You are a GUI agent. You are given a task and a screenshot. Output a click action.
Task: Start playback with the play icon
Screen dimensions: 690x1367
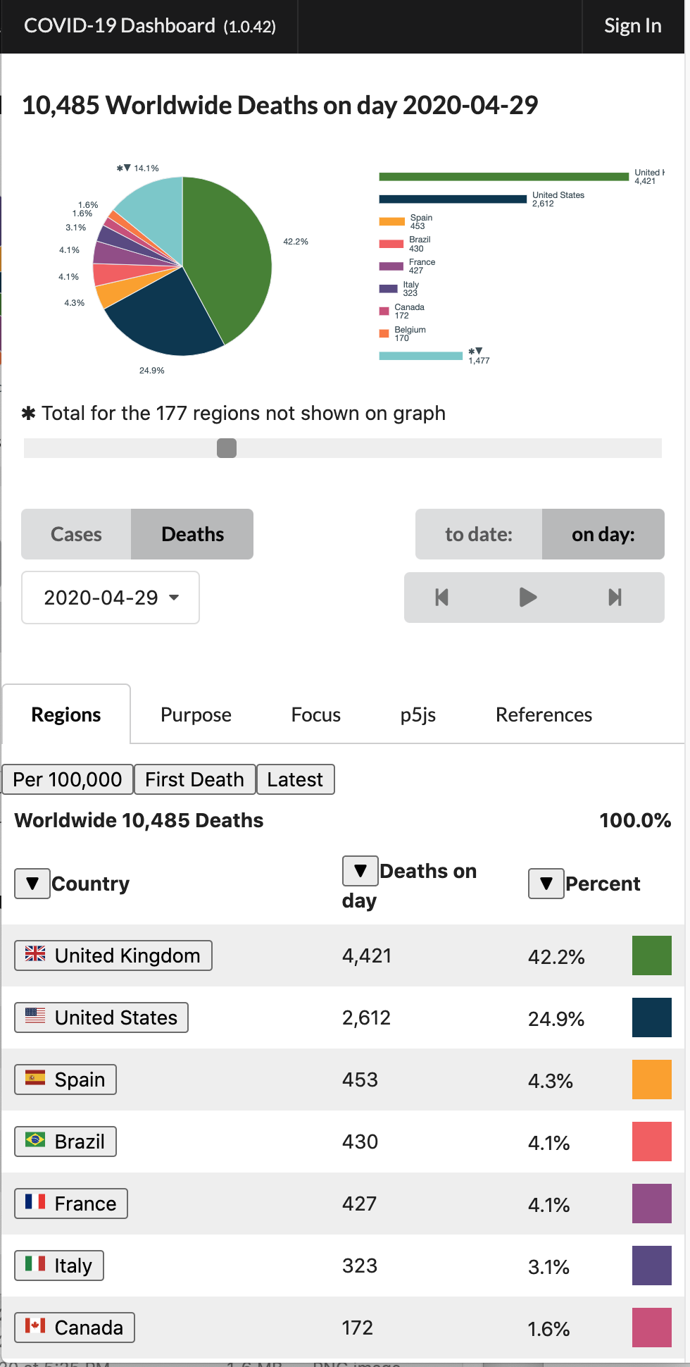(528, 598)
